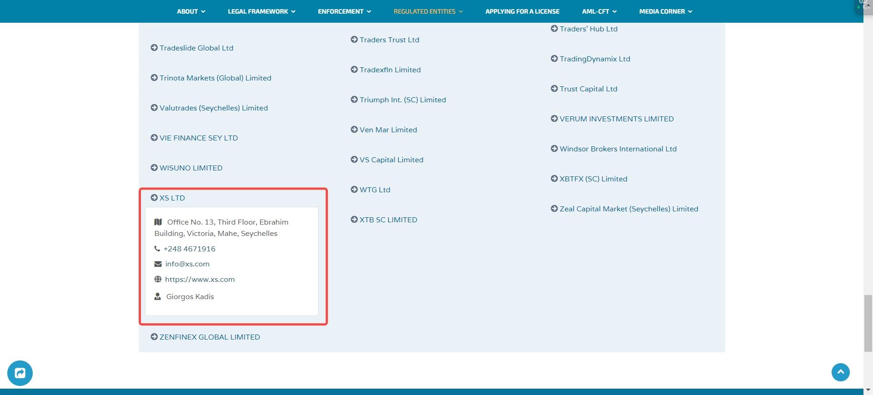Open Windsor Brokers International Ltd link
The height and width of the screenshot is (395, 873).
(x=618, y=149)
